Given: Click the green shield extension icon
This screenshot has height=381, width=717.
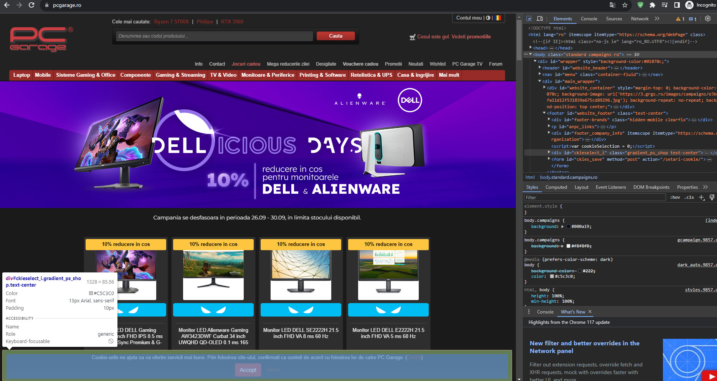Looking at the screenshot, I should tap(640, 5).
